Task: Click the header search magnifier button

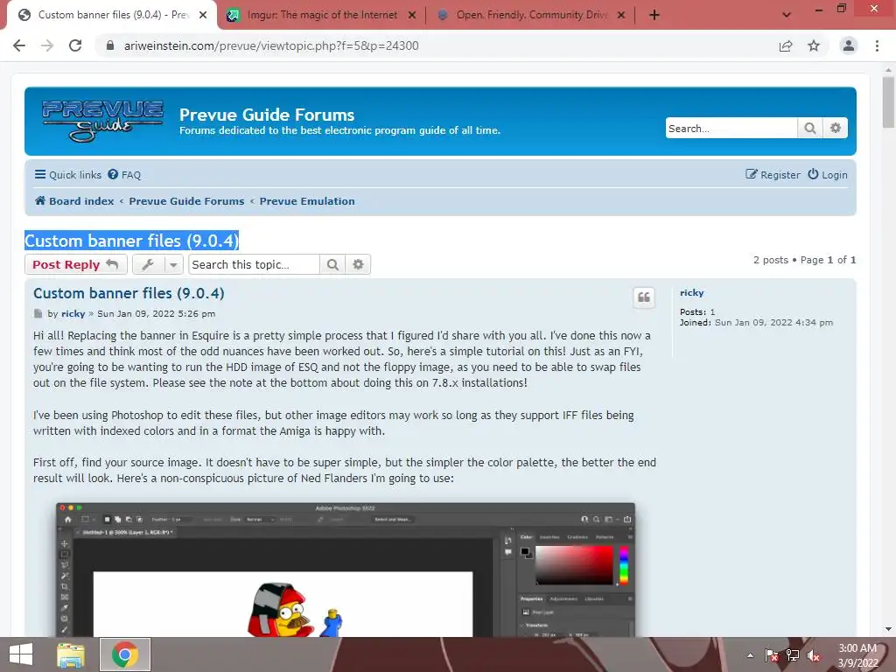Action: pos(809,128)
